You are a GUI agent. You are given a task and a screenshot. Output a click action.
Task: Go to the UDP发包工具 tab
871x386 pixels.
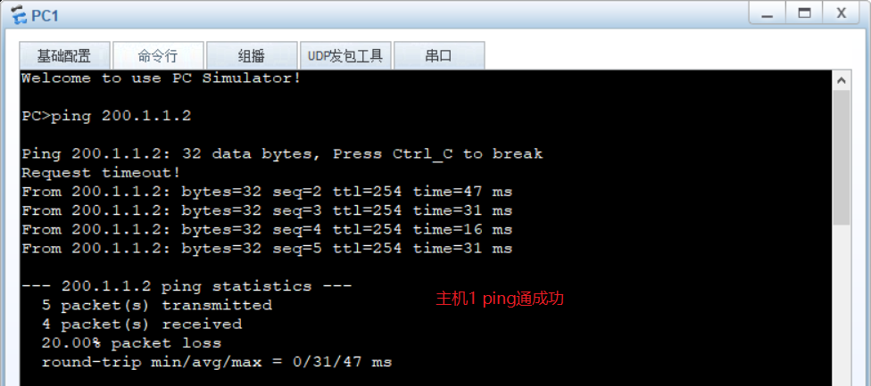coord(345,55)
